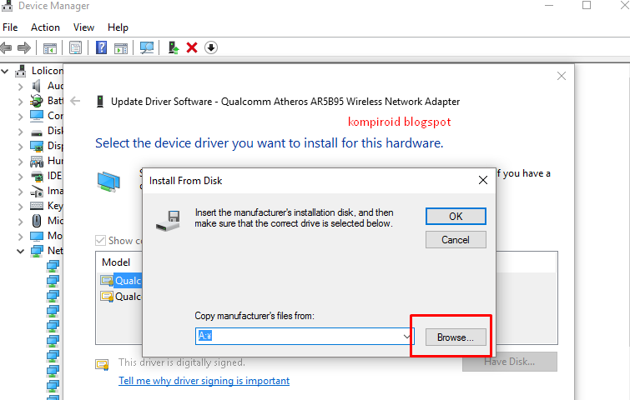Open the Copy manufacturer's files from dropdown arrow
This screenshot has height=400, width=630.
coord(407,336)
